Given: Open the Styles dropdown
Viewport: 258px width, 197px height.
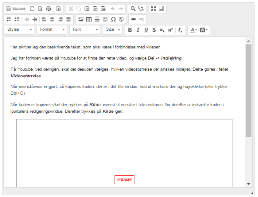Looking at the screenshot, I should (x=19, y=30).
